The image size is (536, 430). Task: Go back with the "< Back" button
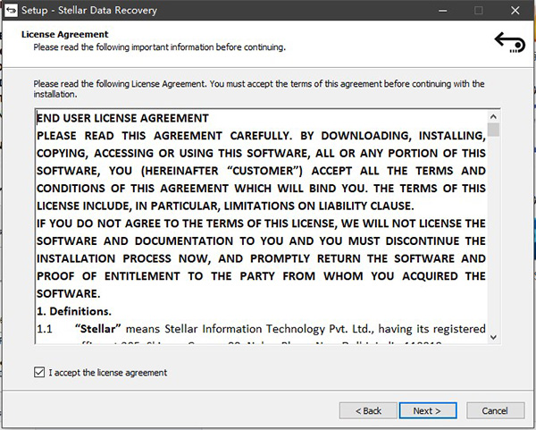click(366, 410)
